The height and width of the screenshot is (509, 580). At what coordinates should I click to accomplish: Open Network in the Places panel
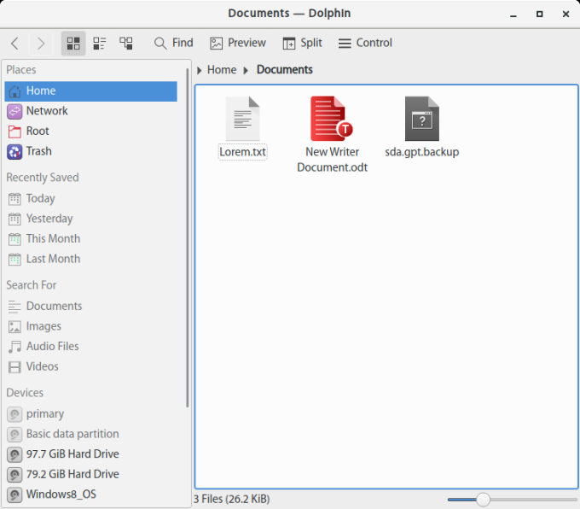47,111
